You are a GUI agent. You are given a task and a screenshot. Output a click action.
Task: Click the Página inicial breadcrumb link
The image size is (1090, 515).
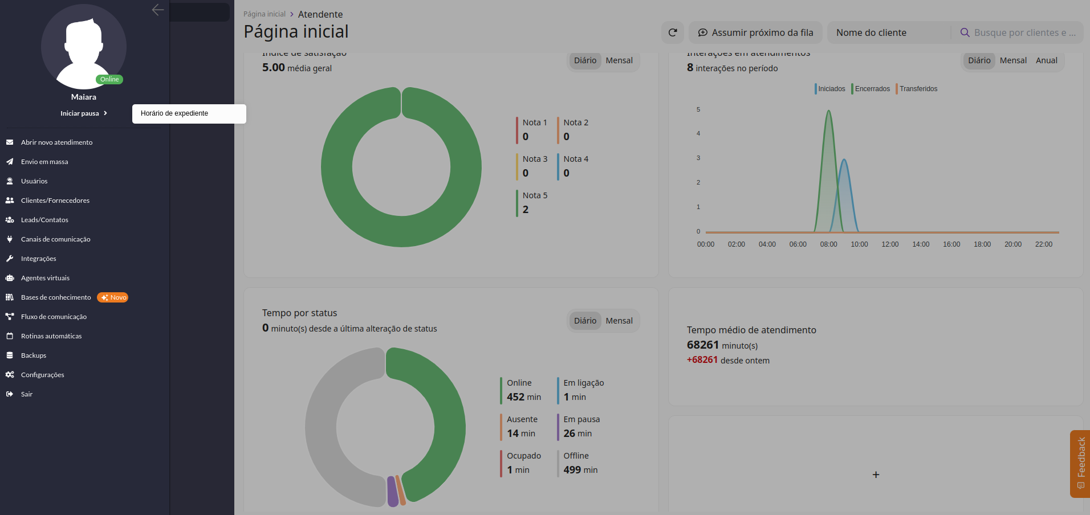(x=265, y=14)
